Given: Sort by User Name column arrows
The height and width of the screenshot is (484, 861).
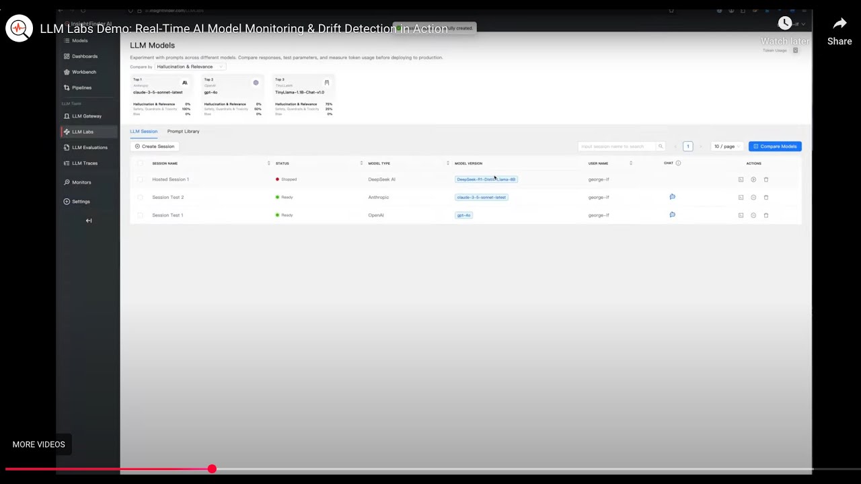Looking at the screenshot, I should pyautogui.click(x=630, y=163).
